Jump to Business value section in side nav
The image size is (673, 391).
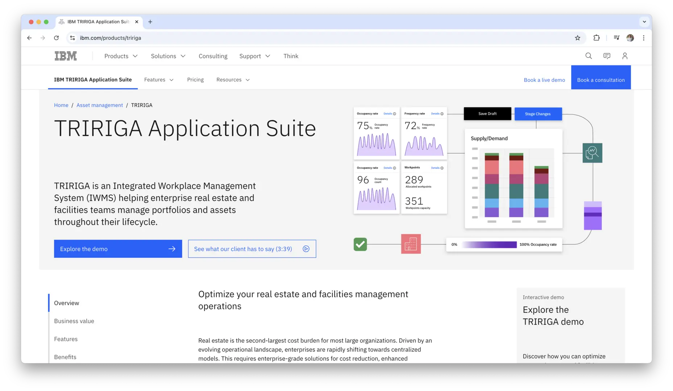(74, 321)
